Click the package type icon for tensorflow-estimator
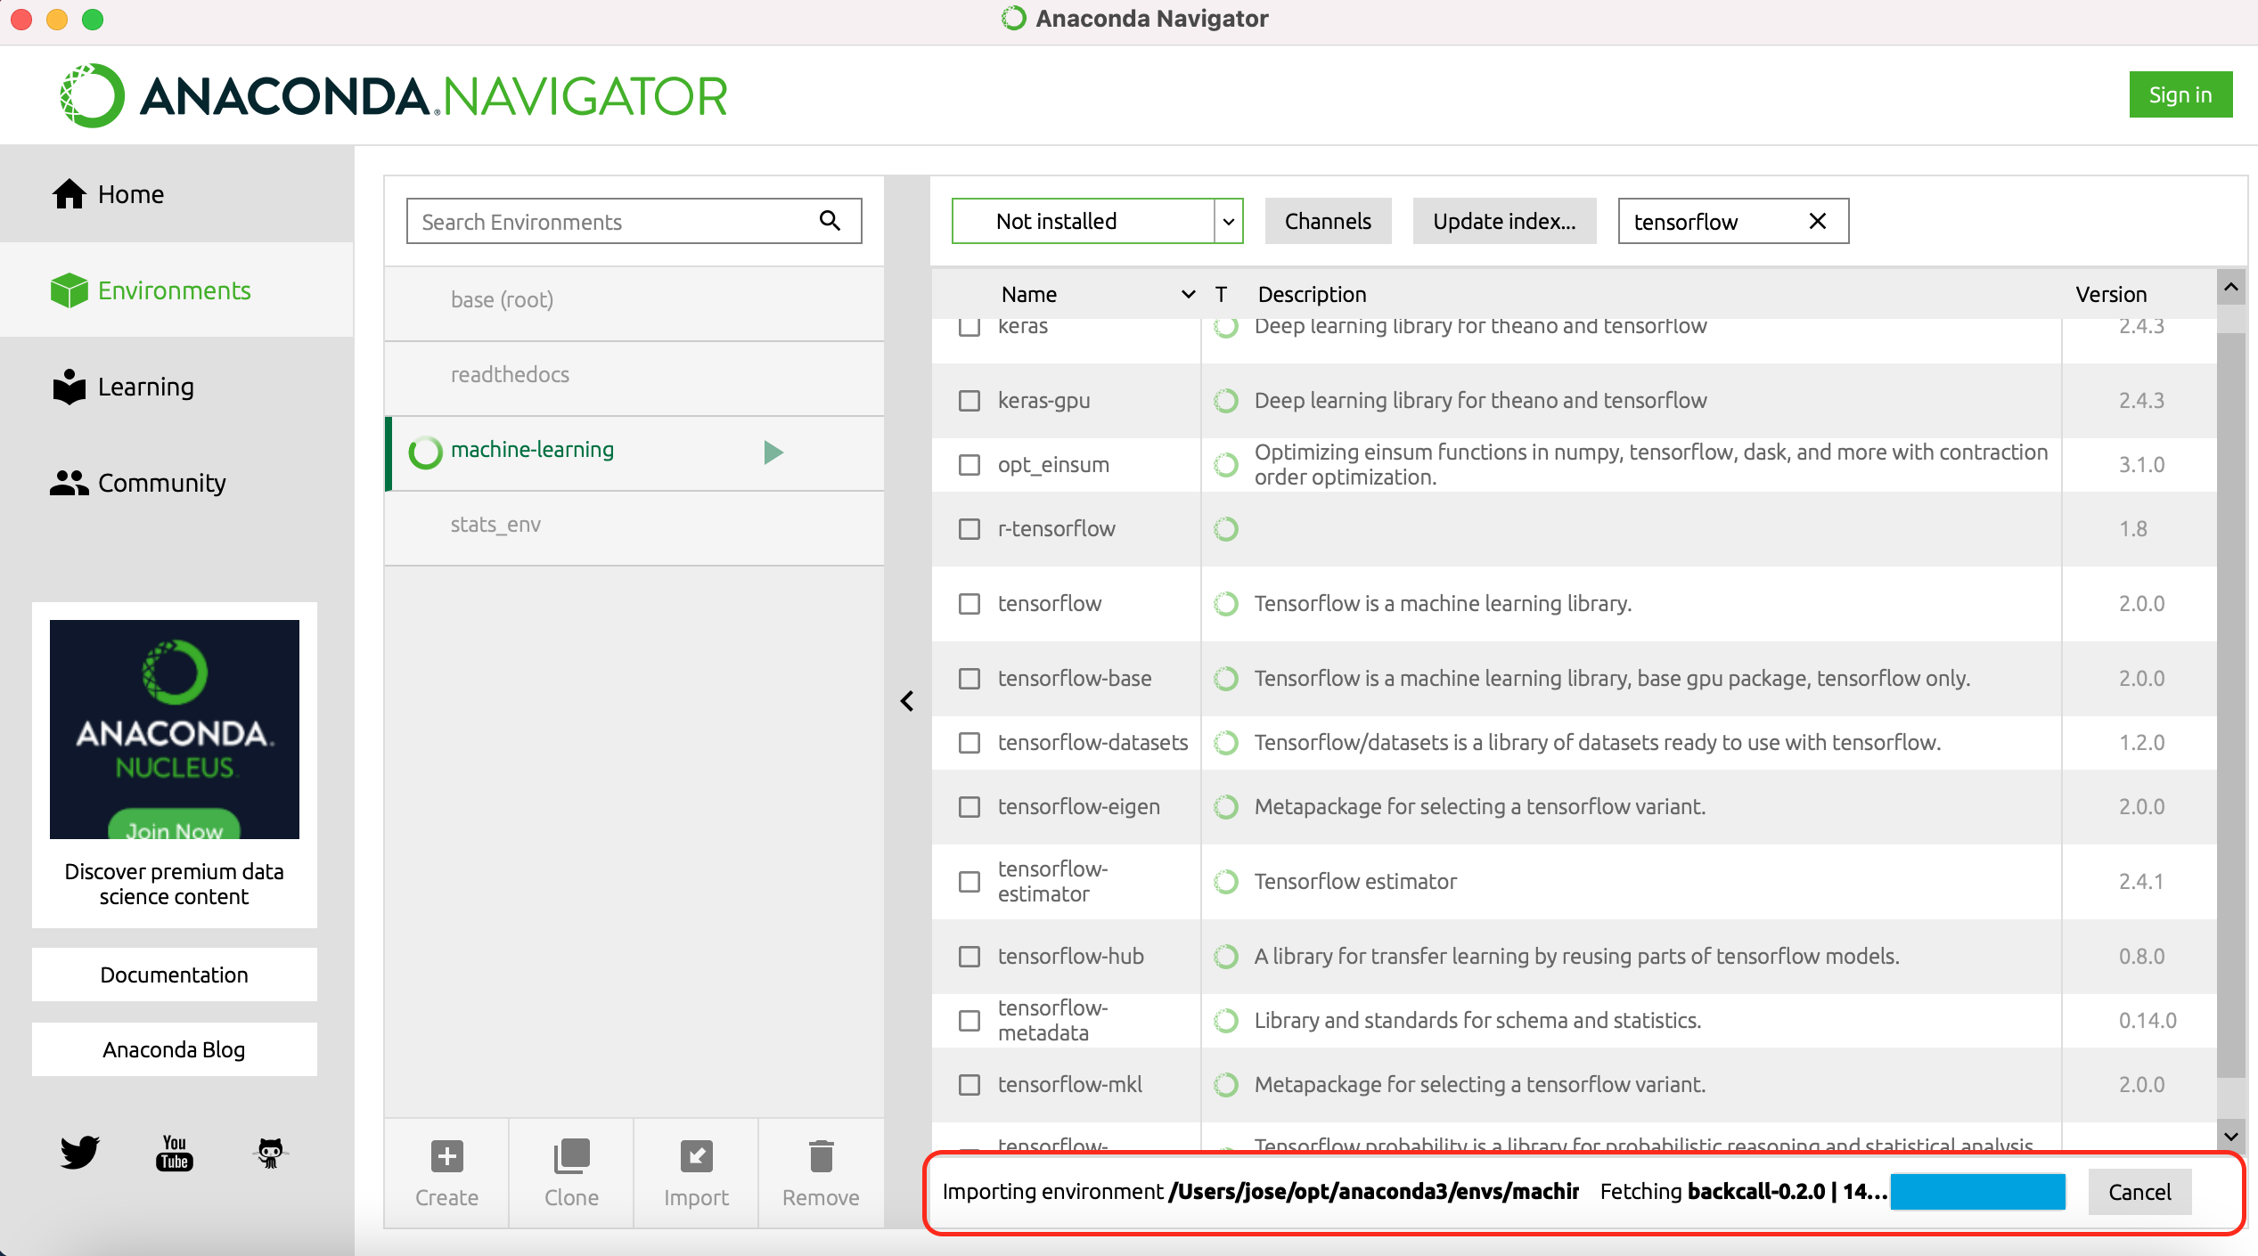 click(x=1226, y=882)
